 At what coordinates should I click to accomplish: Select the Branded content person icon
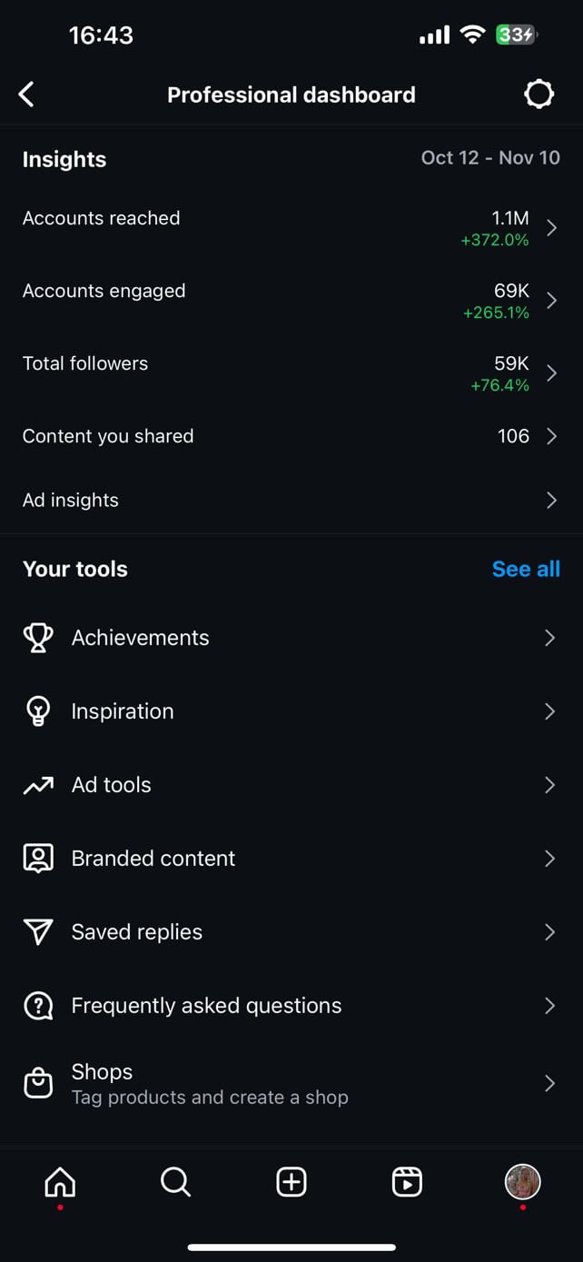tap(38, 859)
